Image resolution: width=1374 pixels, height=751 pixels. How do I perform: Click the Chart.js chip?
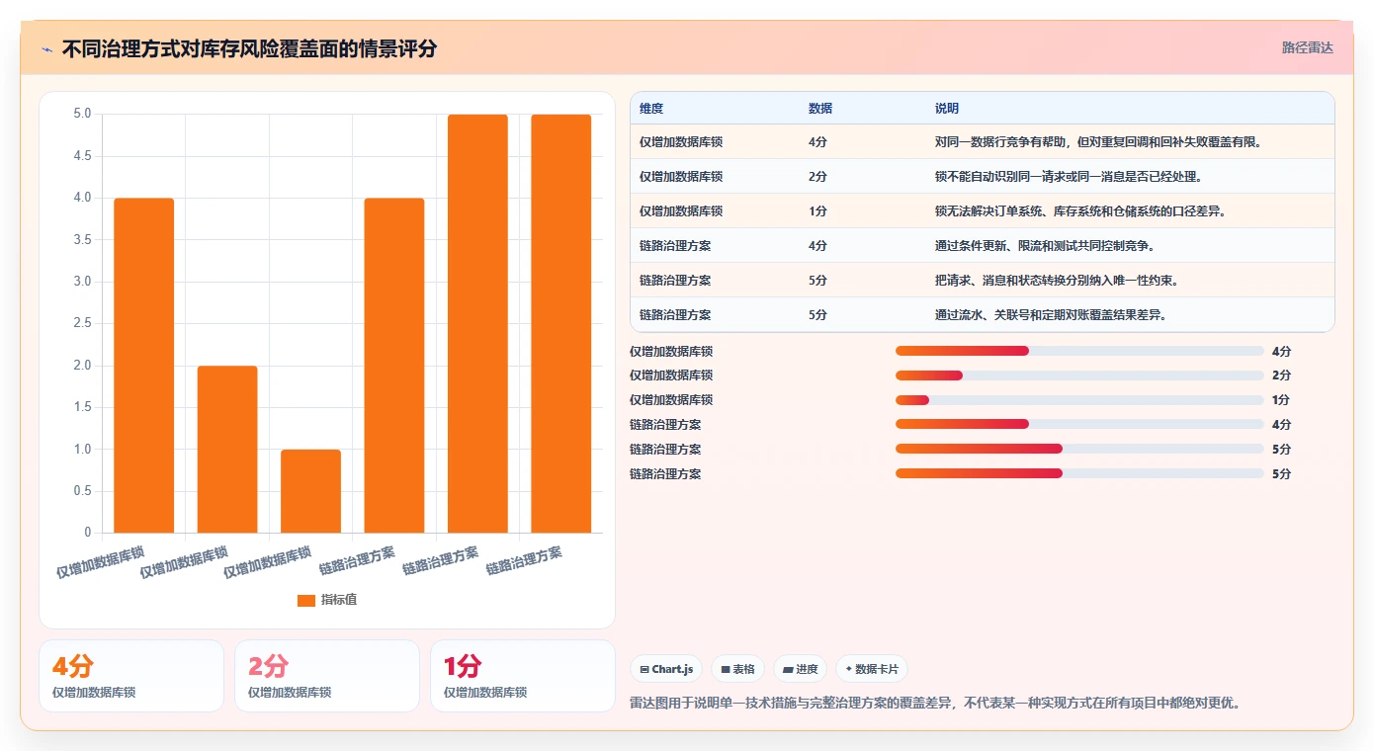(x=667, y=669)
